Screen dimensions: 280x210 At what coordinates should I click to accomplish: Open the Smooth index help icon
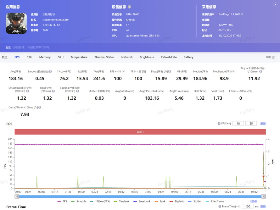(51, 72)
